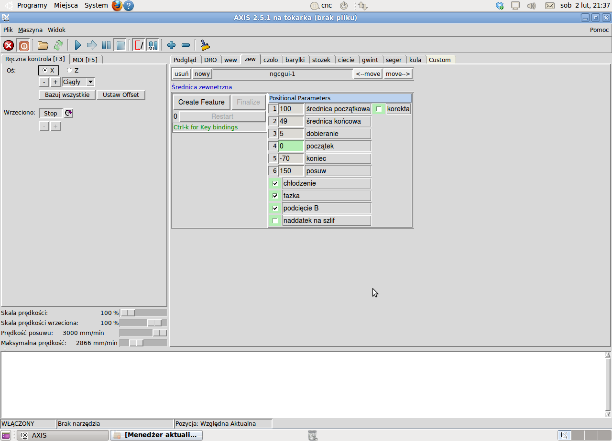Adjust the Skala prędkości slider
612x441 pixels.
(x=143, y=313)
